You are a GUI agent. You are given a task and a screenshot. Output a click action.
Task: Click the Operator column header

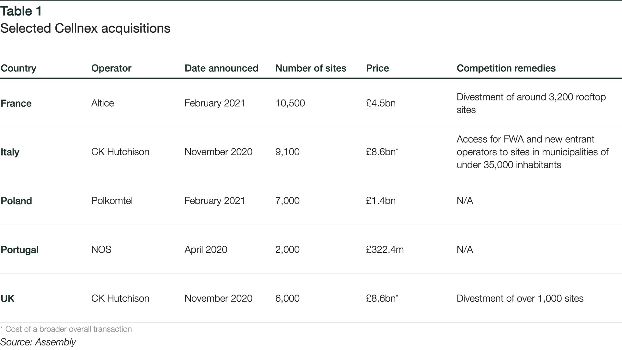coord(111,68)
